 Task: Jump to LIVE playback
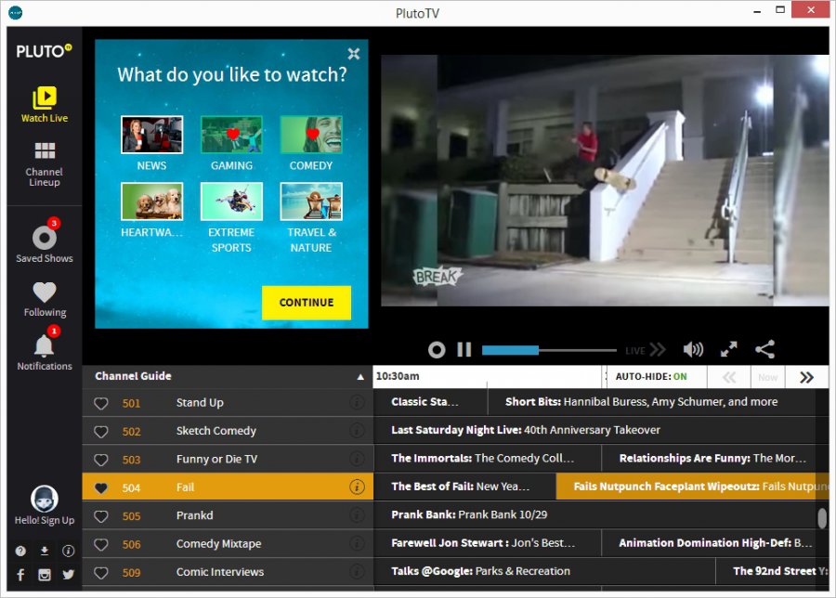tap(646, 350)
